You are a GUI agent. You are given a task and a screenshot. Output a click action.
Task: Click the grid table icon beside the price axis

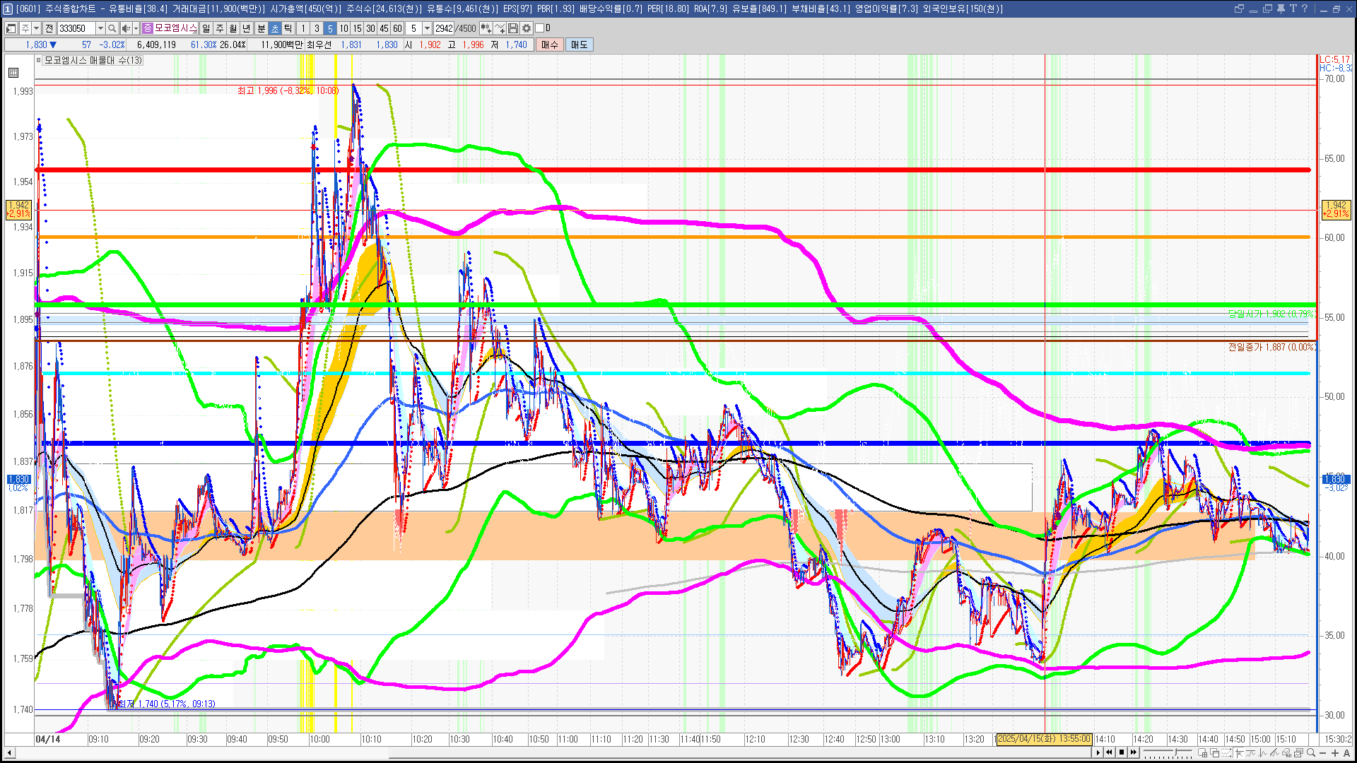click(x=13, y=73)
